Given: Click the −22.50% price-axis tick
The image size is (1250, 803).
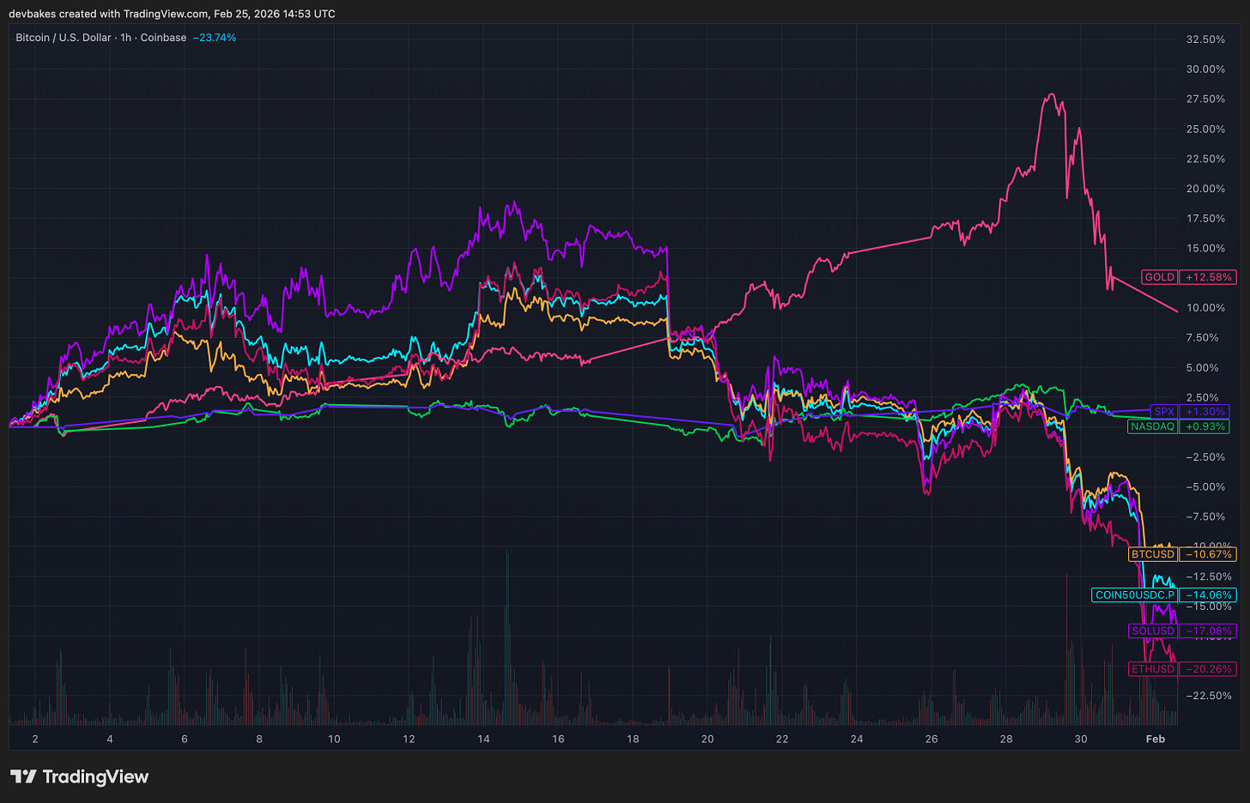Looking at the screenshot, I should (x=1209, y=696).
